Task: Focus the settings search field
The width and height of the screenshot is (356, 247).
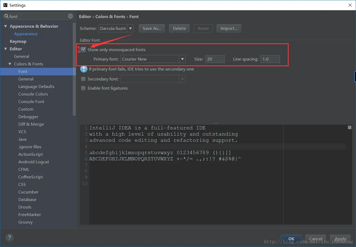Action: point(38,16)
